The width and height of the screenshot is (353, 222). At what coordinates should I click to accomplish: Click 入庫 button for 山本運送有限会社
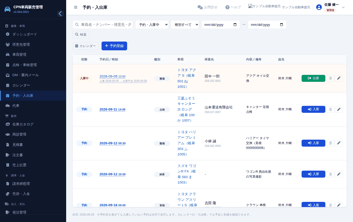313,109
